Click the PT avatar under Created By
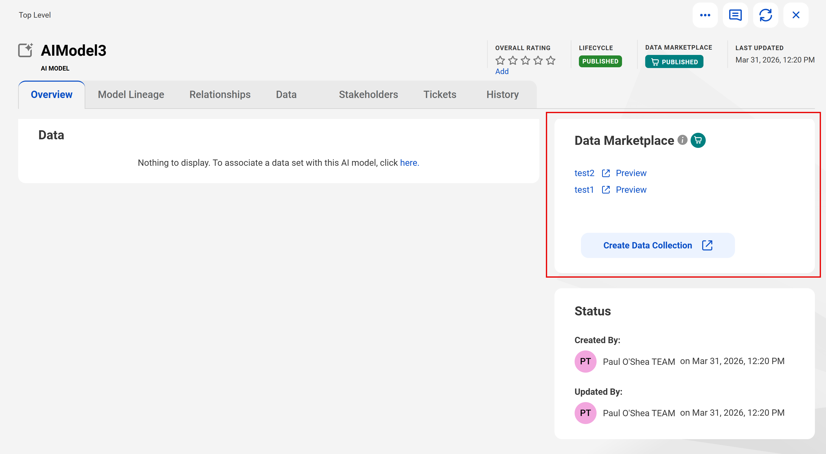The height and width of the screenshot is (454, 826). (585, 361)
